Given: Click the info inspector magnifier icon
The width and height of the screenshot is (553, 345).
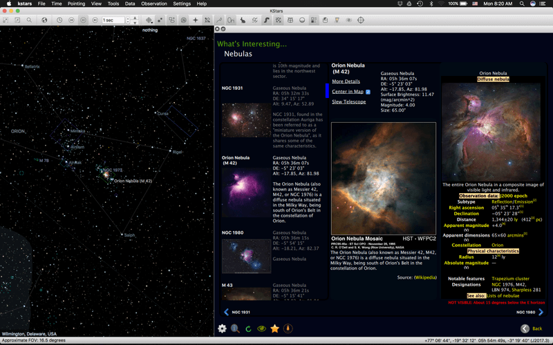Looking at the screenshot, I should point(235,328).
